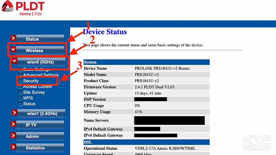
Task: Open the Site Survey link
Action: pyautogui.click(x=34, y=92)
